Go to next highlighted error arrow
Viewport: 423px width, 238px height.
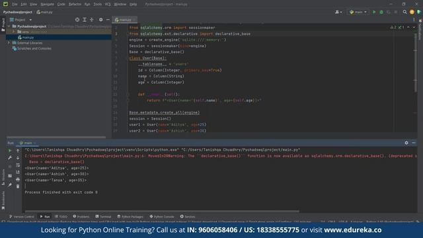[x=414, y=28]
